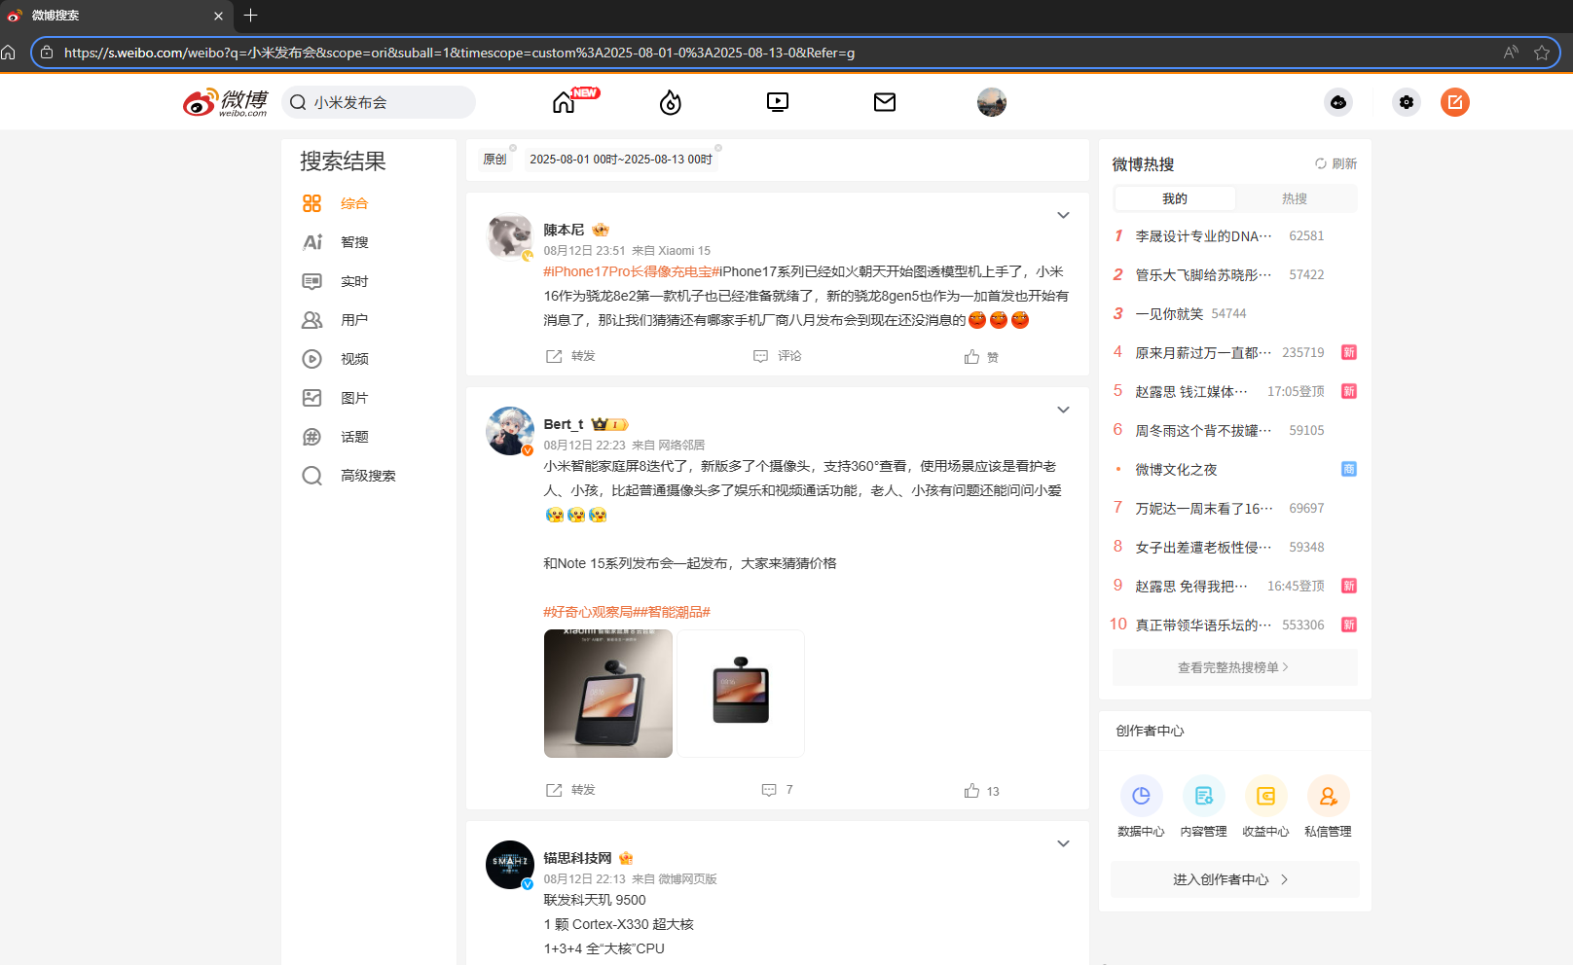Select 图片 in the search sidebar
1573x965 pixels.
(354, 397)
